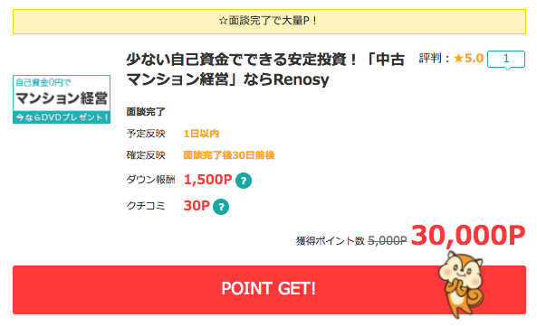This screenshot has width=537, height=326.
Task: Click the 評判 5.0 rating text
Action: point(451,59)
